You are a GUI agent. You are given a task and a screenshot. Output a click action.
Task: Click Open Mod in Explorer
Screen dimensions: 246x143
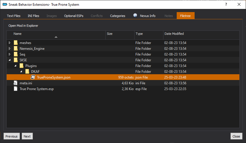(x=23, y=26)
